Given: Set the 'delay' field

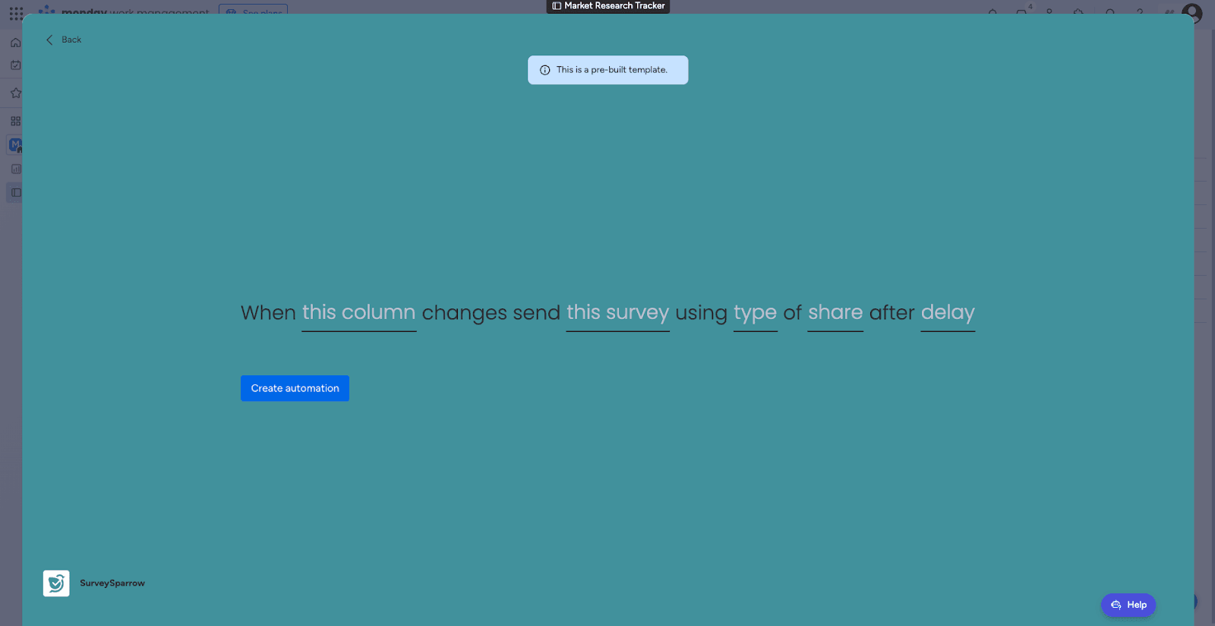Looking at the screenshot, I should 947,313.
